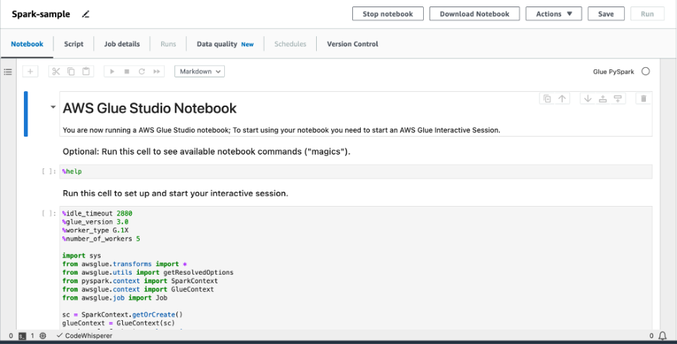The image size is (677, 344).
Task: Open the cell type Markdown dropdown
Action: click(x=200, y=72)
